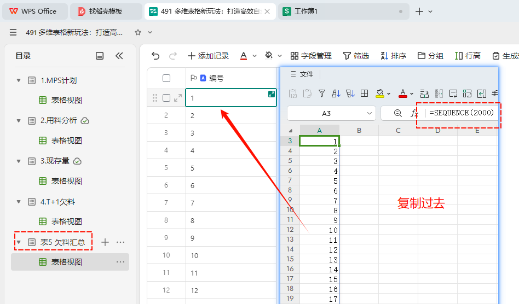519x304 pixels.
Task: Click the fx insert function icon
Action: [x=414, y=113]
